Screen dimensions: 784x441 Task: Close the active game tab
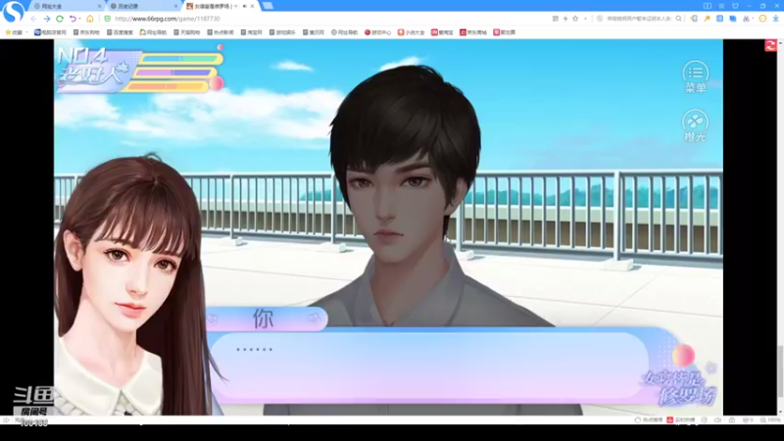(252, 6)
